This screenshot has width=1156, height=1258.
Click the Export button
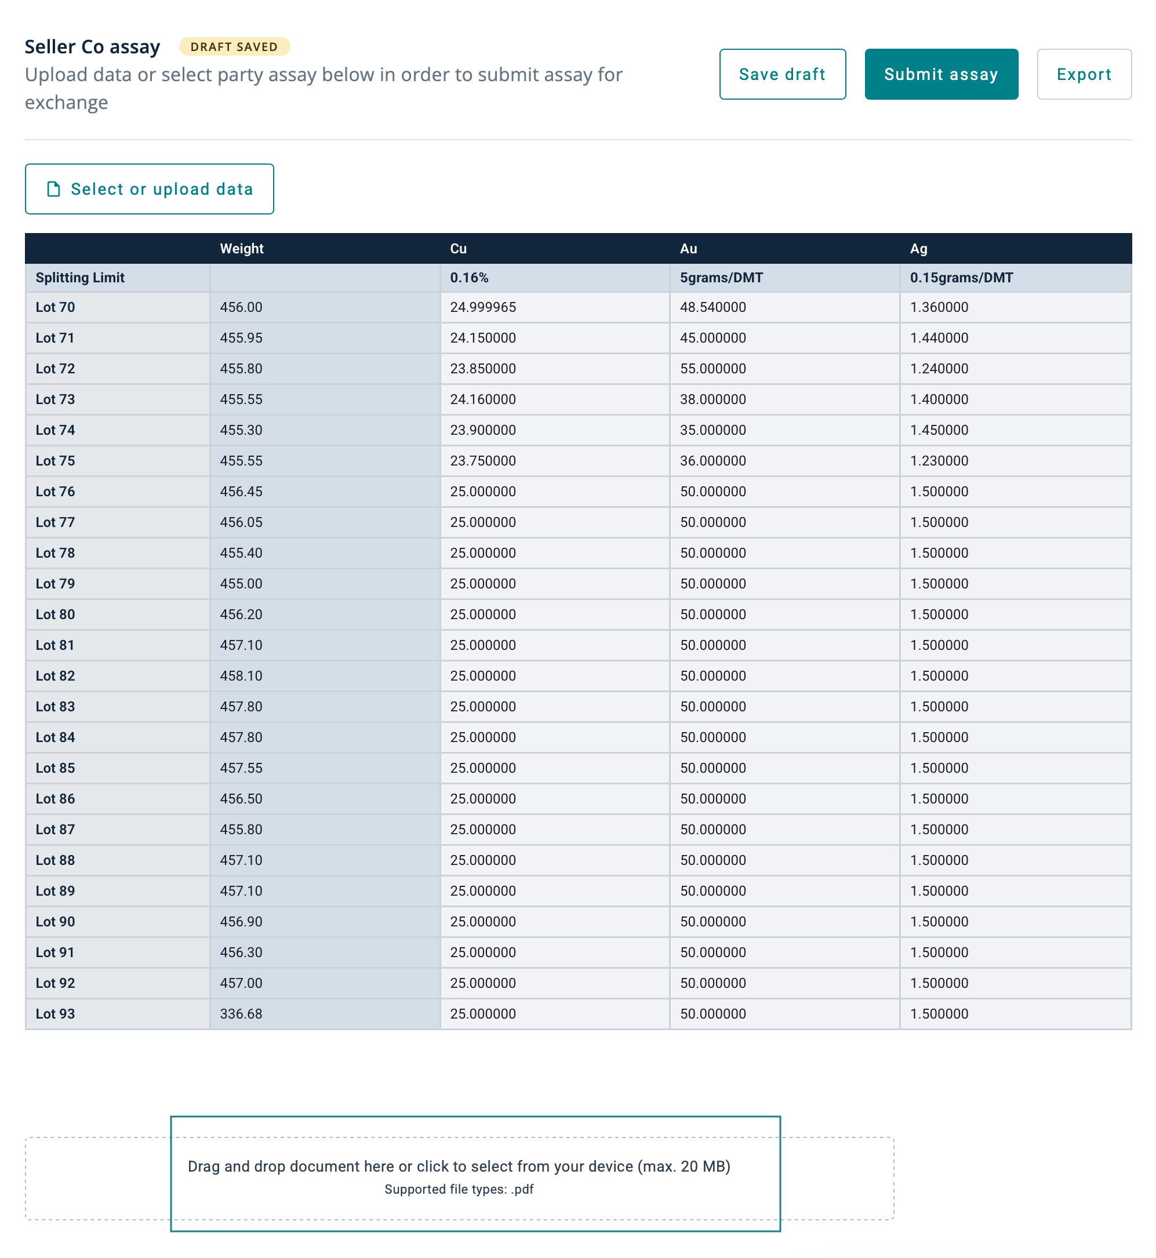click(x=1084, y=74)
